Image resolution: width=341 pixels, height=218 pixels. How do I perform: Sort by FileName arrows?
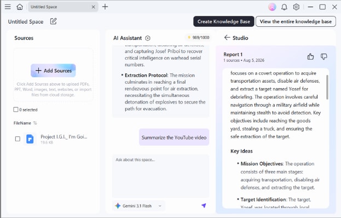pyautogui.click(x=35, y=123)
